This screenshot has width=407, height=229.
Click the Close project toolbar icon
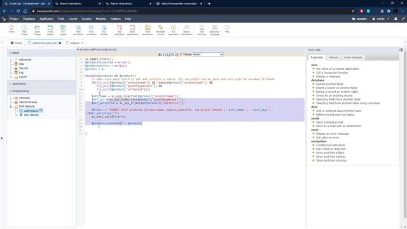[x=50, y=30]
